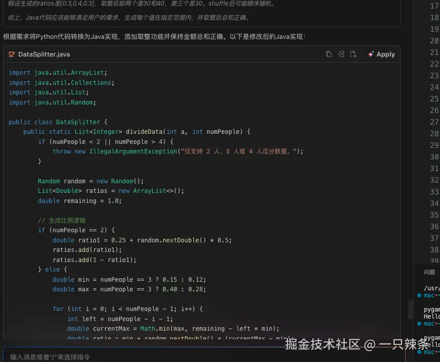This screenshot has width=440, height=362.
Task: Click the blue dot beside the first mac prompt
Action: click(419, 295)
